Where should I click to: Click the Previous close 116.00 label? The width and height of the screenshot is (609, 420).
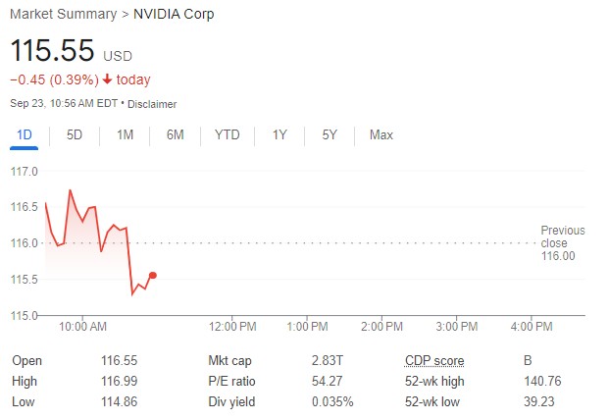coord(562,243)
